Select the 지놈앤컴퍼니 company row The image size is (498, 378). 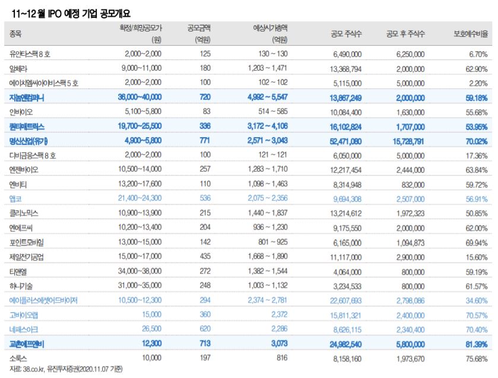click(x=28, y=97)
